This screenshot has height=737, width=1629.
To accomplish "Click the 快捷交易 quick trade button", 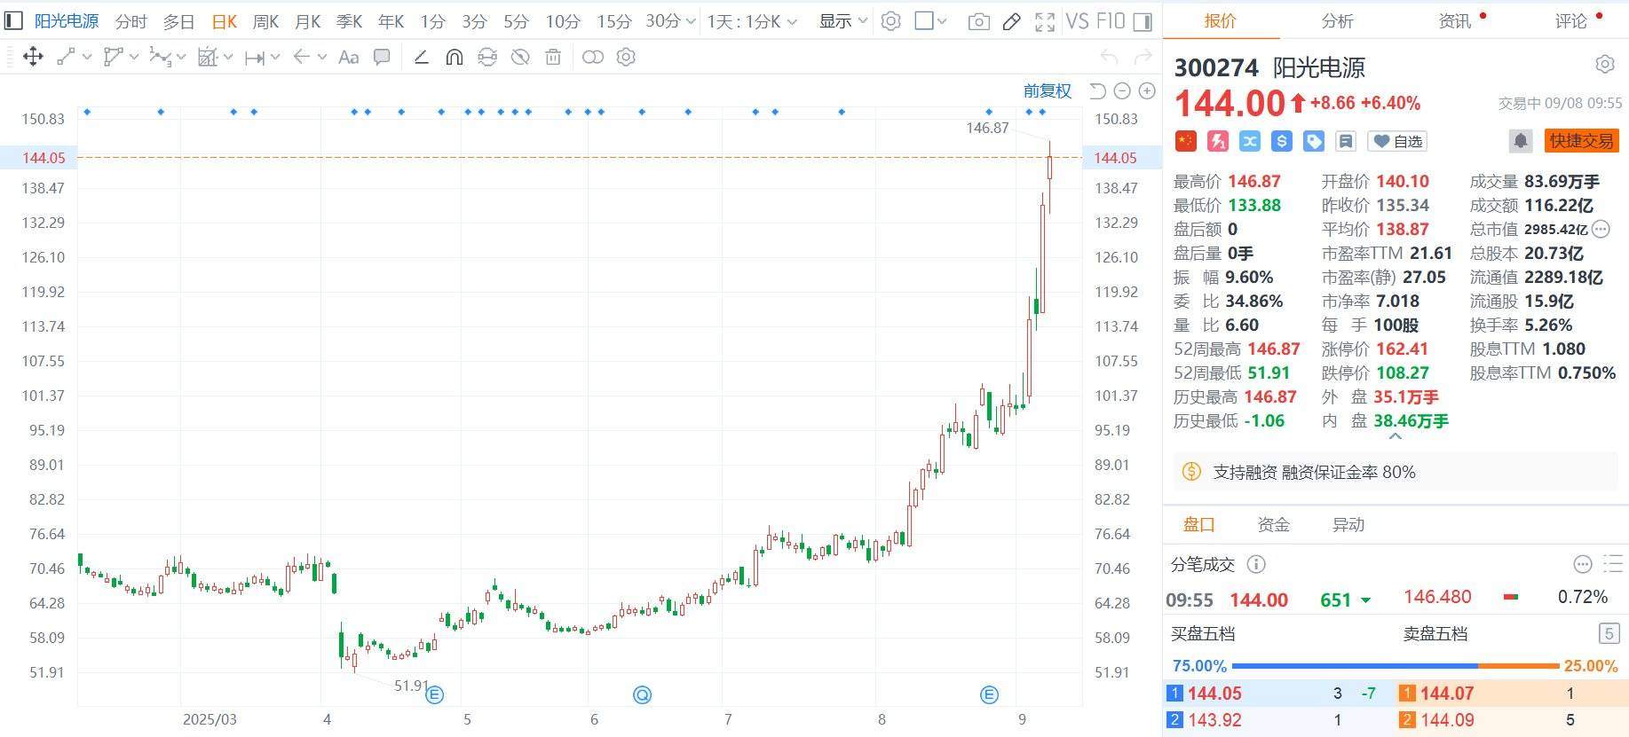I will point(1581,141).
